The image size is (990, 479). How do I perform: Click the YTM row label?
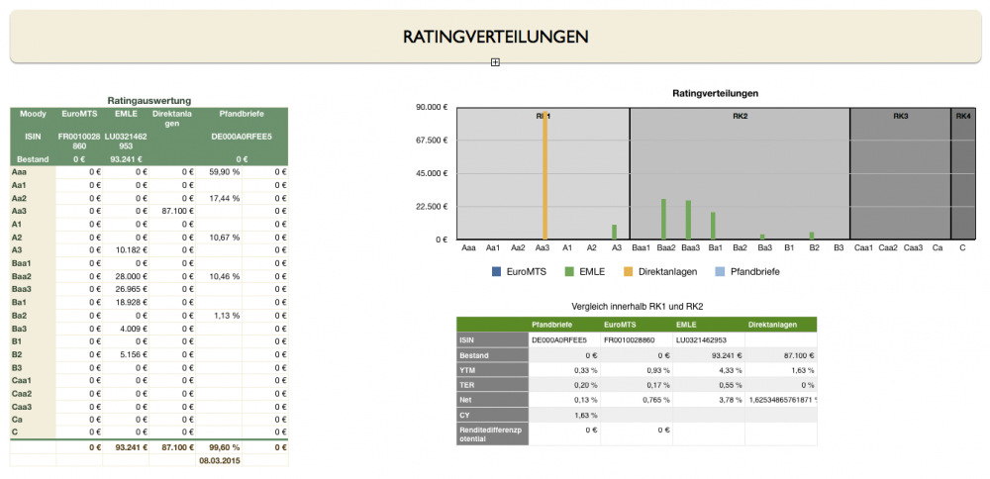point(492,370)
